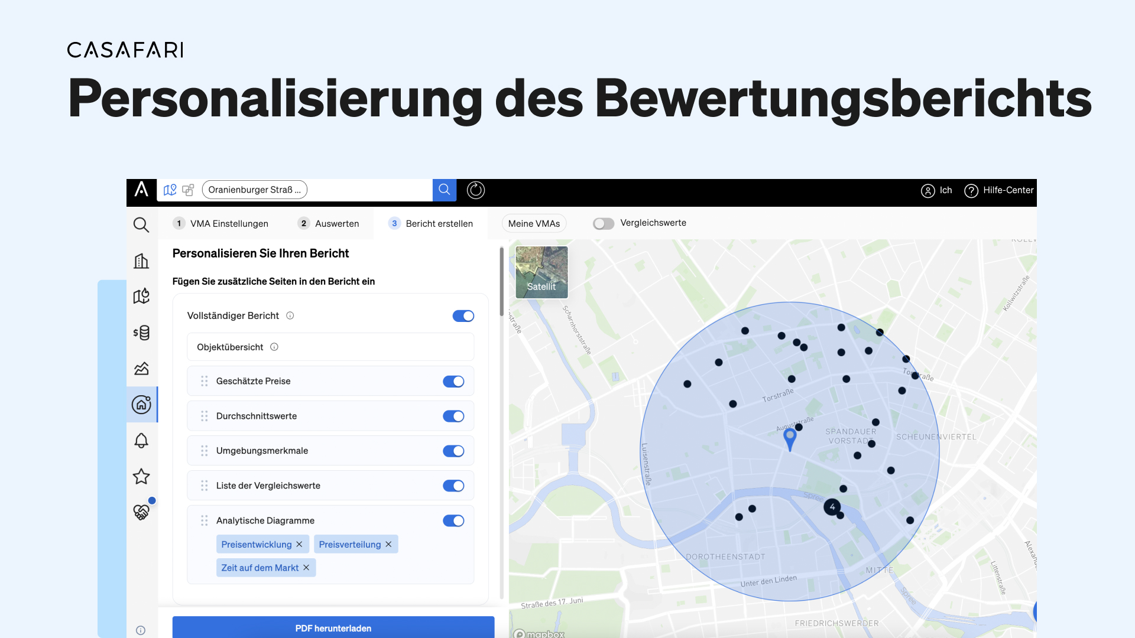Open the sidebar favorites star icon
Screen dimensions: 1135x638
141,476
